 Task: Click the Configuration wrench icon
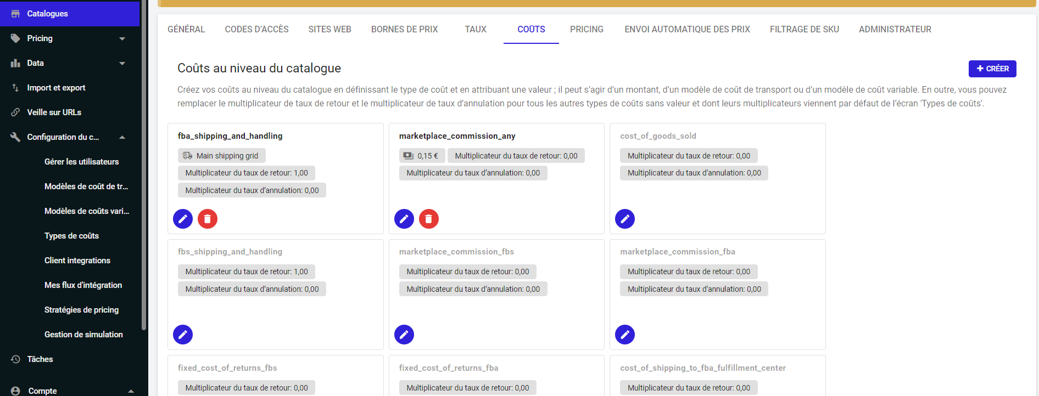(15, 137)
